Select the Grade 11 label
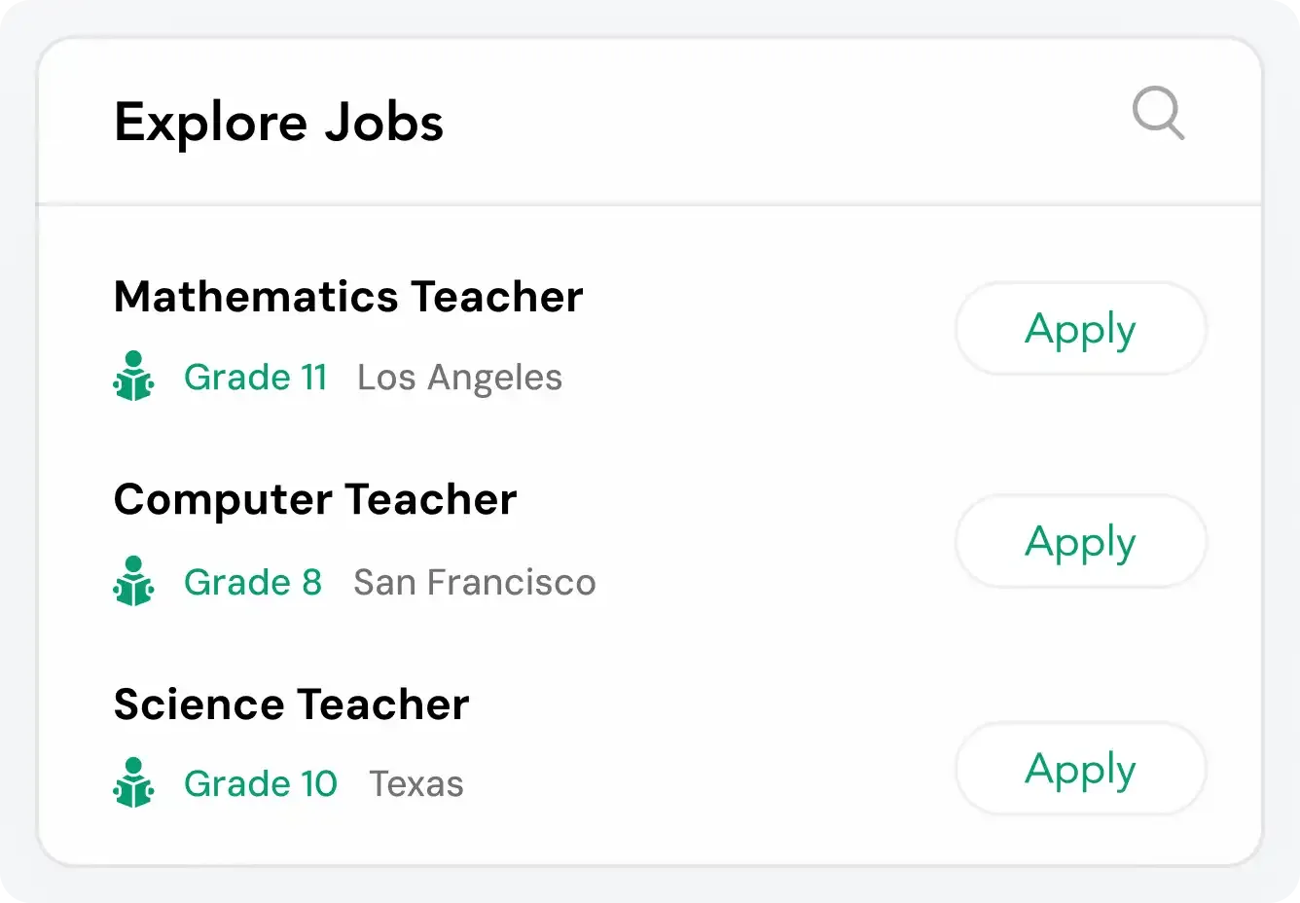 coord(255,377)
